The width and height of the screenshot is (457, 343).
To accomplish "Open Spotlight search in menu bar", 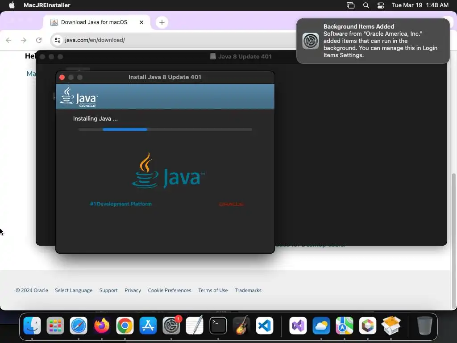I will (366, 5).
